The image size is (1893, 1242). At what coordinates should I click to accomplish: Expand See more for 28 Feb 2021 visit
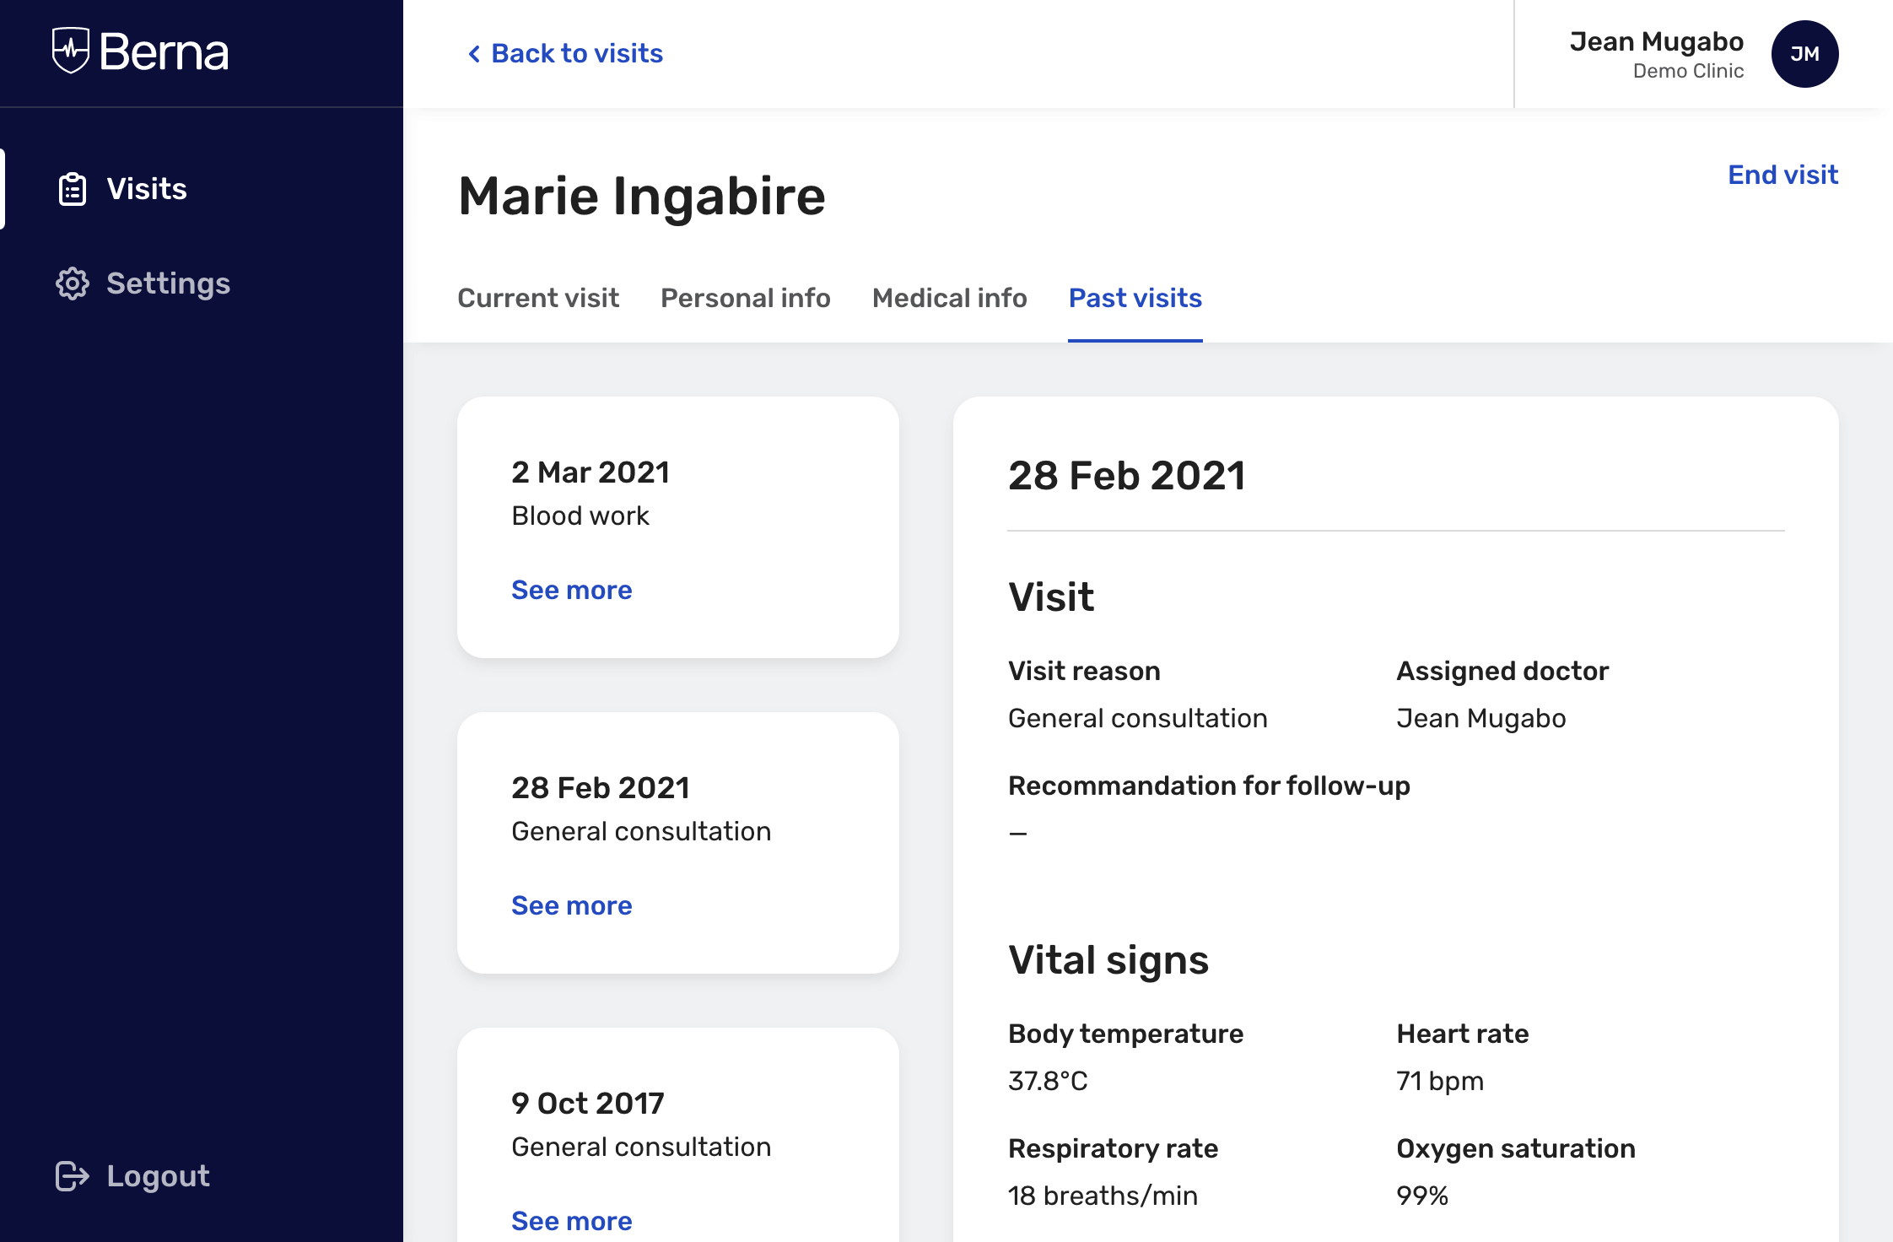[x=571, y=905]
